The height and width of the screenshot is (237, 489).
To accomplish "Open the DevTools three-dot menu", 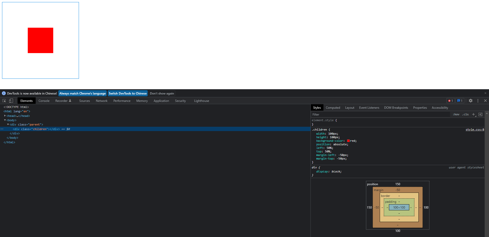I will (x=478, y=101).
